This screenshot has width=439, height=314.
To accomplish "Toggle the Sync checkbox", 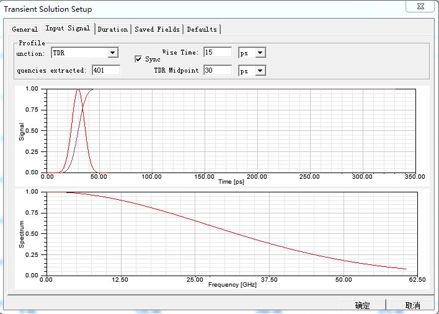I will (x=138, y=59).
